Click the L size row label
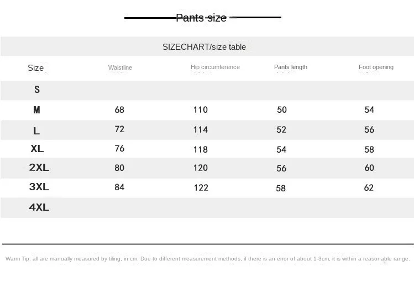The height and width of the screenshot is (297, 414). 36,131
